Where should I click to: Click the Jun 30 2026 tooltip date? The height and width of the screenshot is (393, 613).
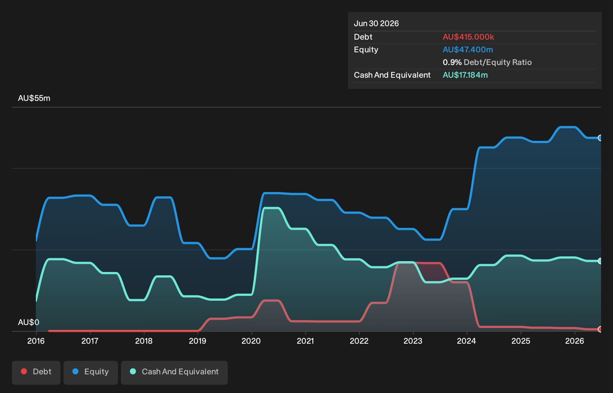pos(376,24)
